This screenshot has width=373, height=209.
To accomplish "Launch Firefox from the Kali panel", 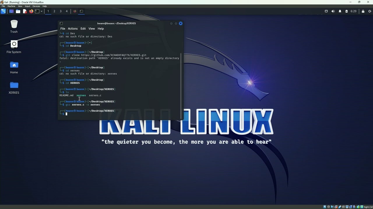I will [x=31, y=11].
